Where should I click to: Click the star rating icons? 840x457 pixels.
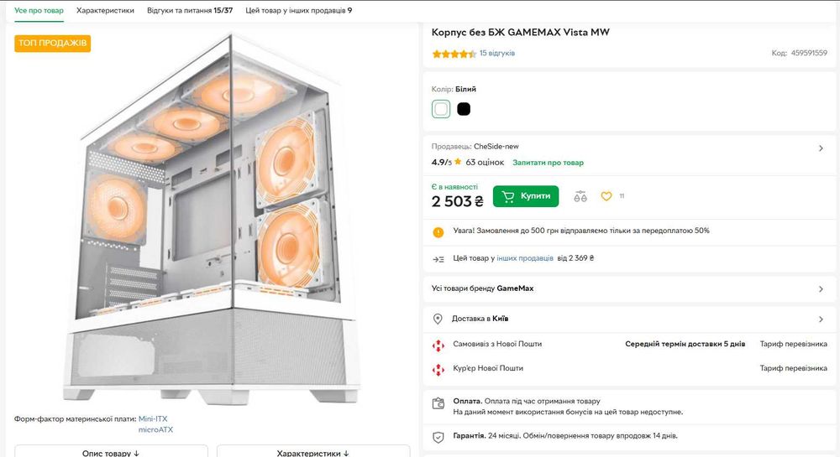tap(454, 54)
